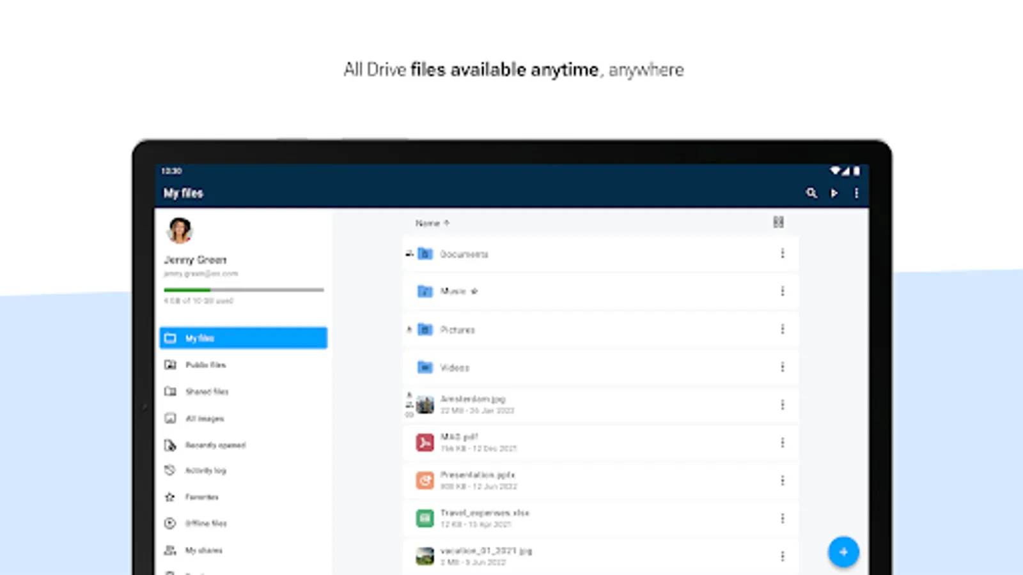Open the overflow menu in the top toolbar

[x=856, y=193]
